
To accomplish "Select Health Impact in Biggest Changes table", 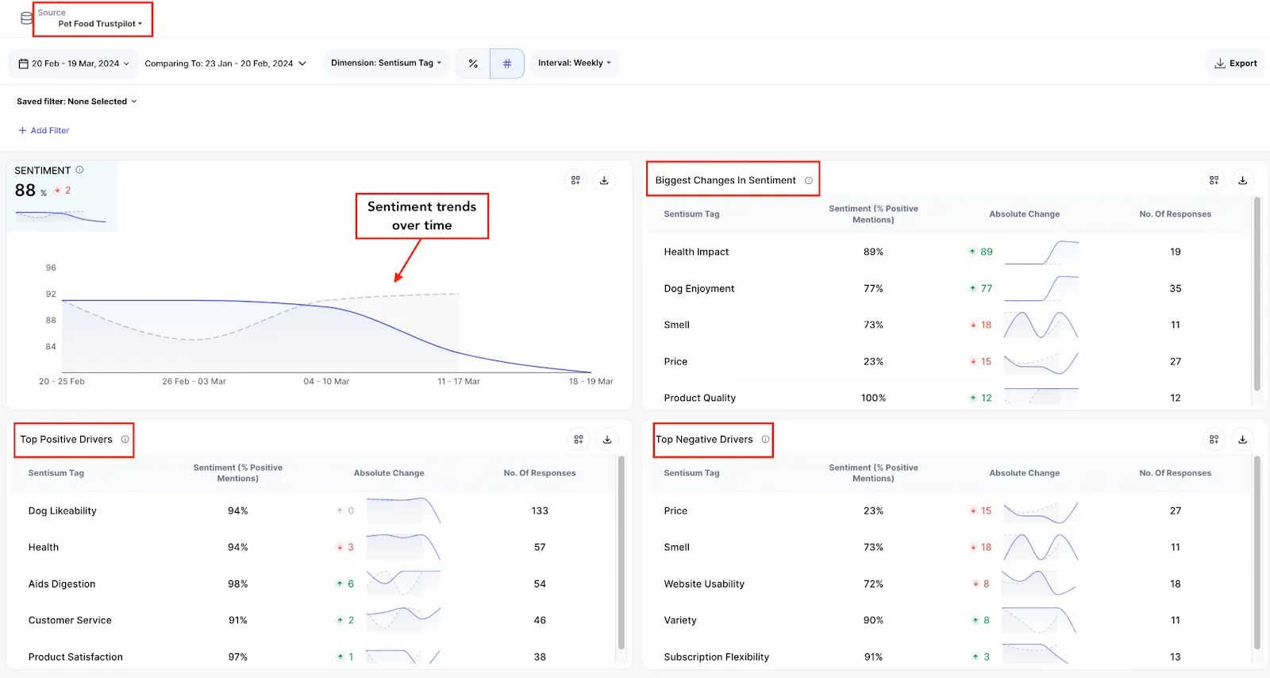I will (x=696, y=252).
